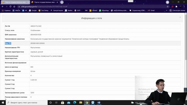Open the Samryk Kazyna bookmark

click(57, 10)
